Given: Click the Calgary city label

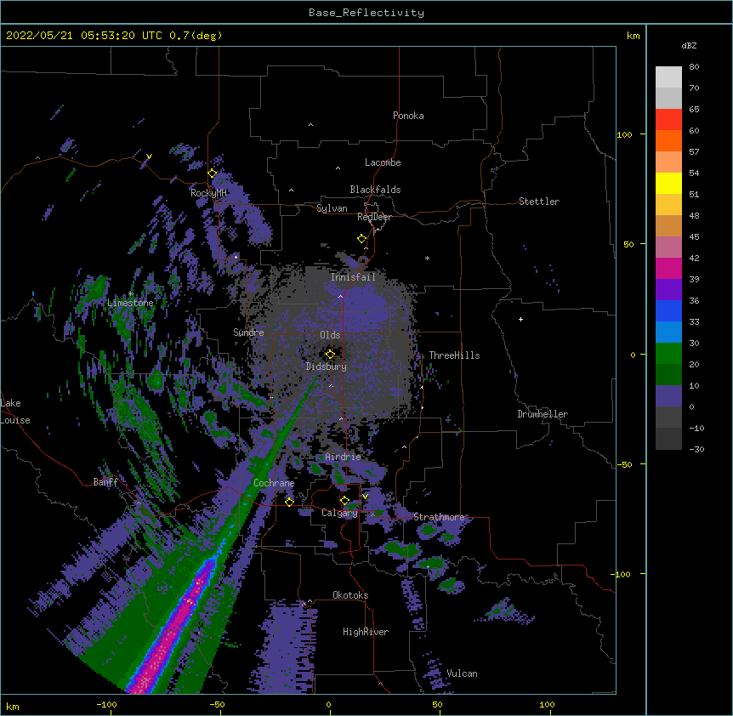Looking at the screenshot, I should (x=339, y=513).
